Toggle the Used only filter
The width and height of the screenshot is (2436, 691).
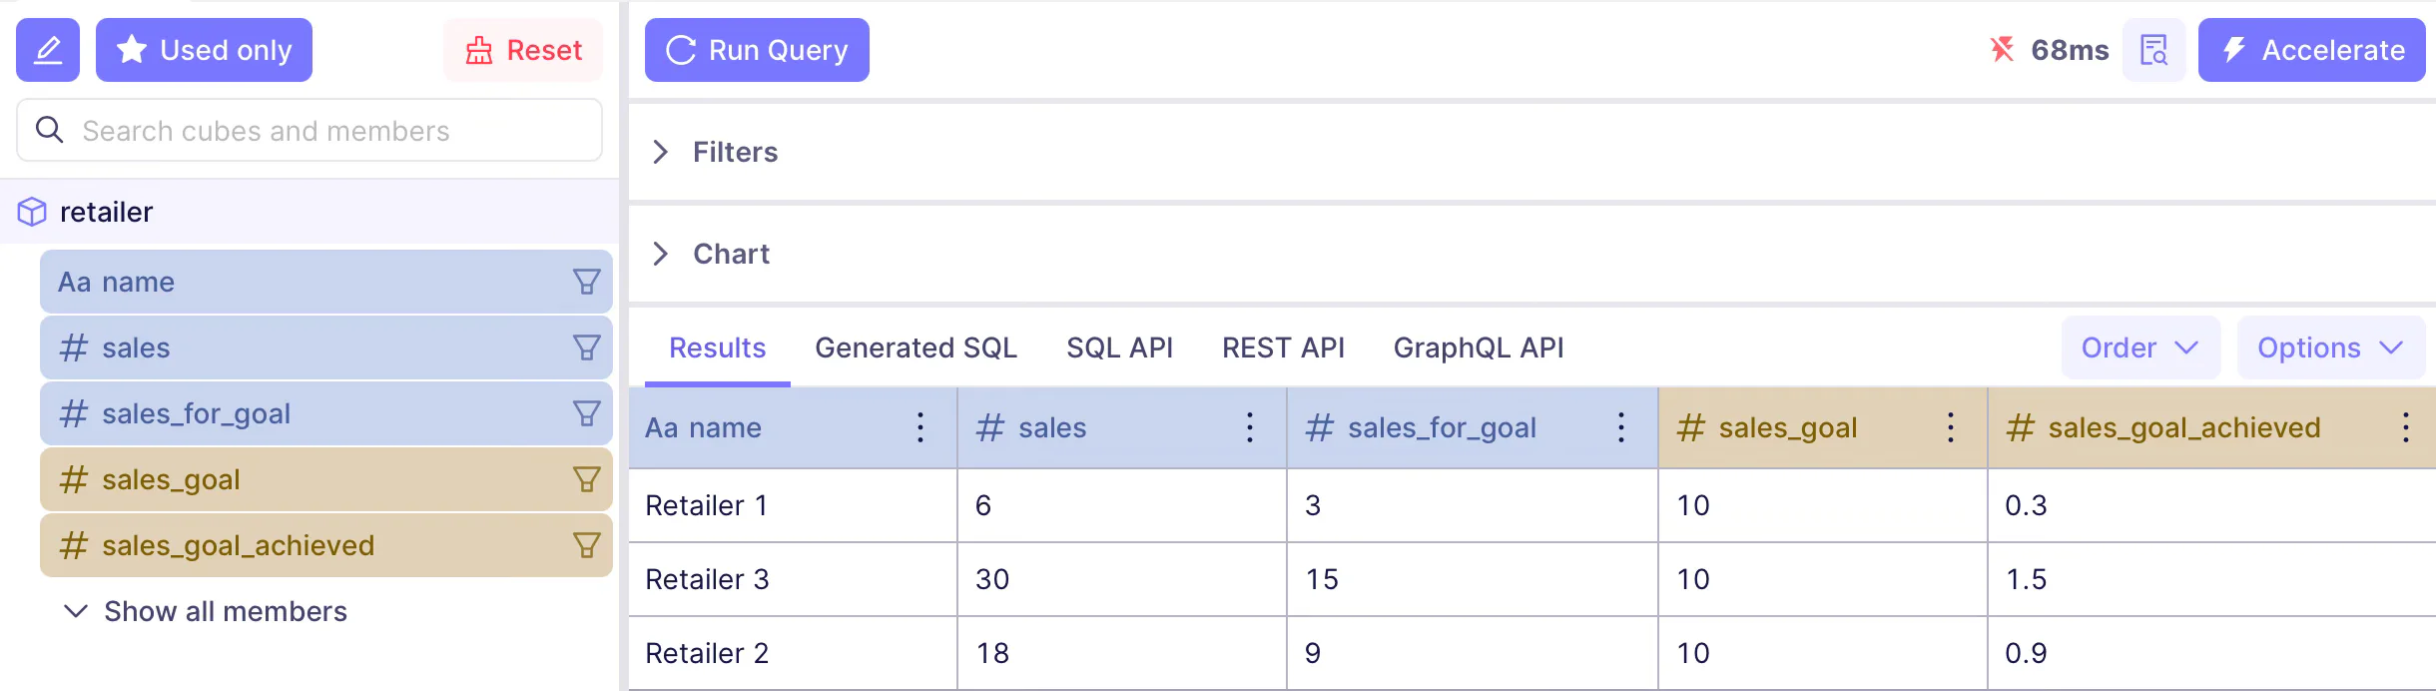tap(204, 50)
